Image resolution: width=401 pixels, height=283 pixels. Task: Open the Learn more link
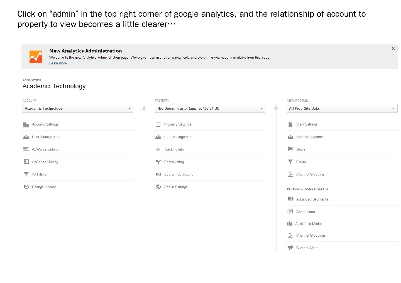click(x=58, y=63)
